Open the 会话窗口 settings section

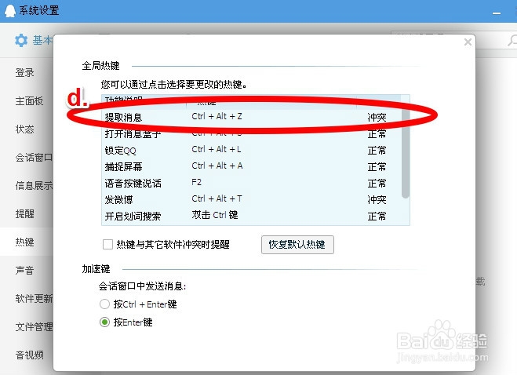(x=34, y=158)
